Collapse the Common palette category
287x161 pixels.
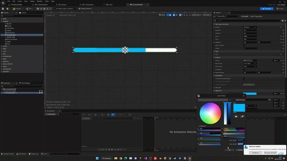point(2,21)
